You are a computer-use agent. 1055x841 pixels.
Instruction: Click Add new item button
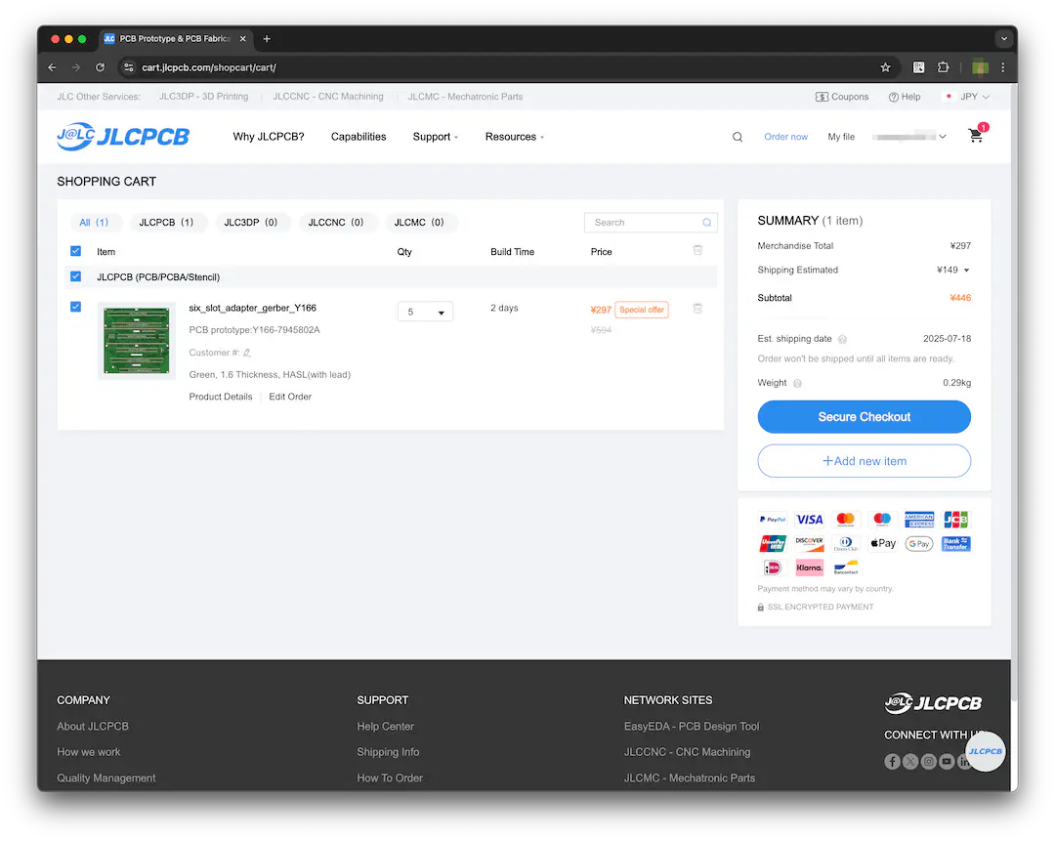coord(864,462)
